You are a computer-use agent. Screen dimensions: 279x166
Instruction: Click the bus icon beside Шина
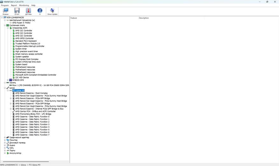[8, 88]
